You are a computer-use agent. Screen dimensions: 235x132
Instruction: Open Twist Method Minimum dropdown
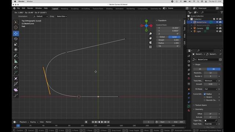(210, 81)
